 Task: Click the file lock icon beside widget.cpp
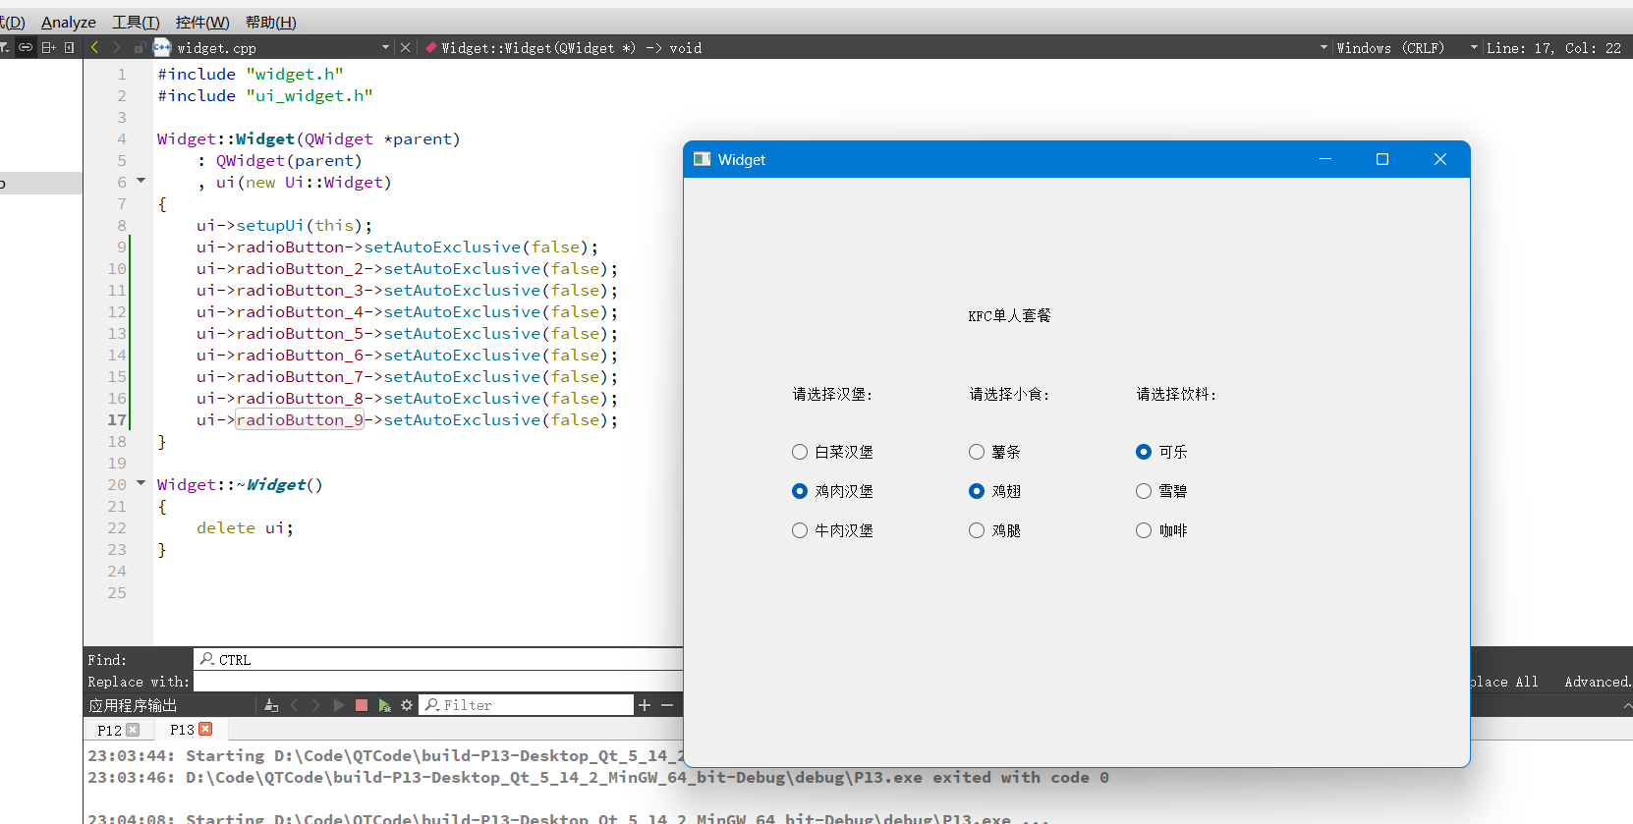[x=140, y=47]
